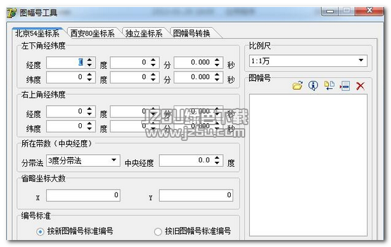This screenshot has height=247, width=391.
Task: Close the 图幅号工具 window
Action: click(x=369, y=11)
